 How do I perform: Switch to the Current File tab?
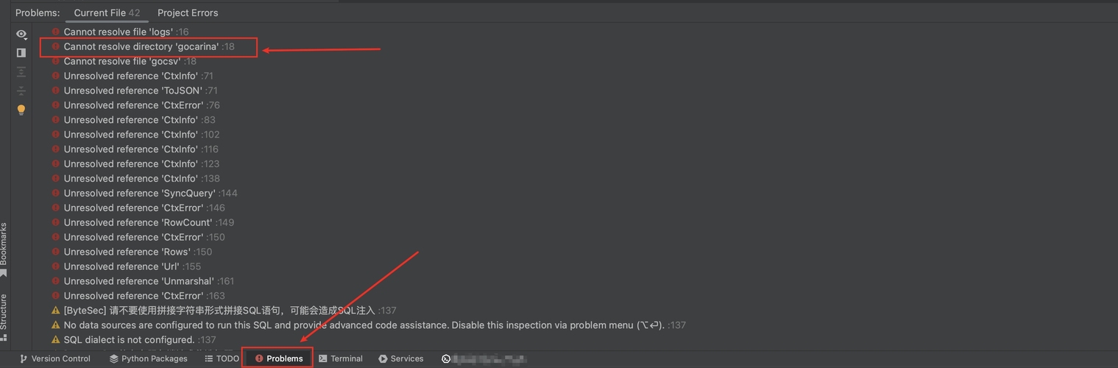pyautogui.click(x=107, y=13)
